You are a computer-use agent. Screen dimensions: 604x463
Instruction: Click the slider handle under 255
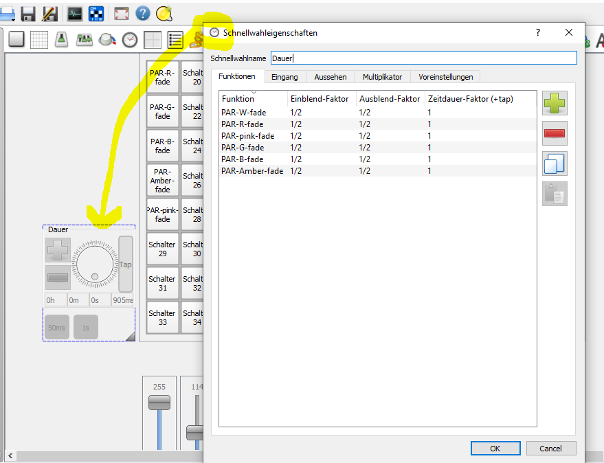(x=159, y=403)
